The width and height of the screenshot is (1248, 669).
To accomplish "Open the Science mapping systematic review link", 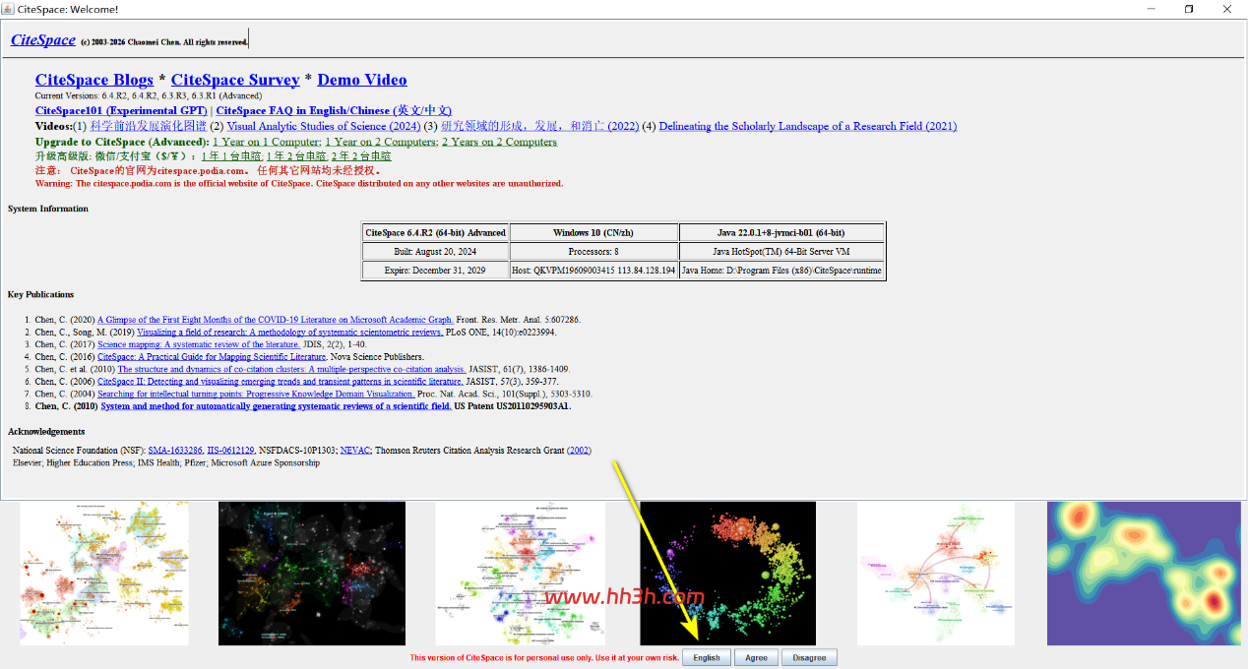I will (199, 344).
